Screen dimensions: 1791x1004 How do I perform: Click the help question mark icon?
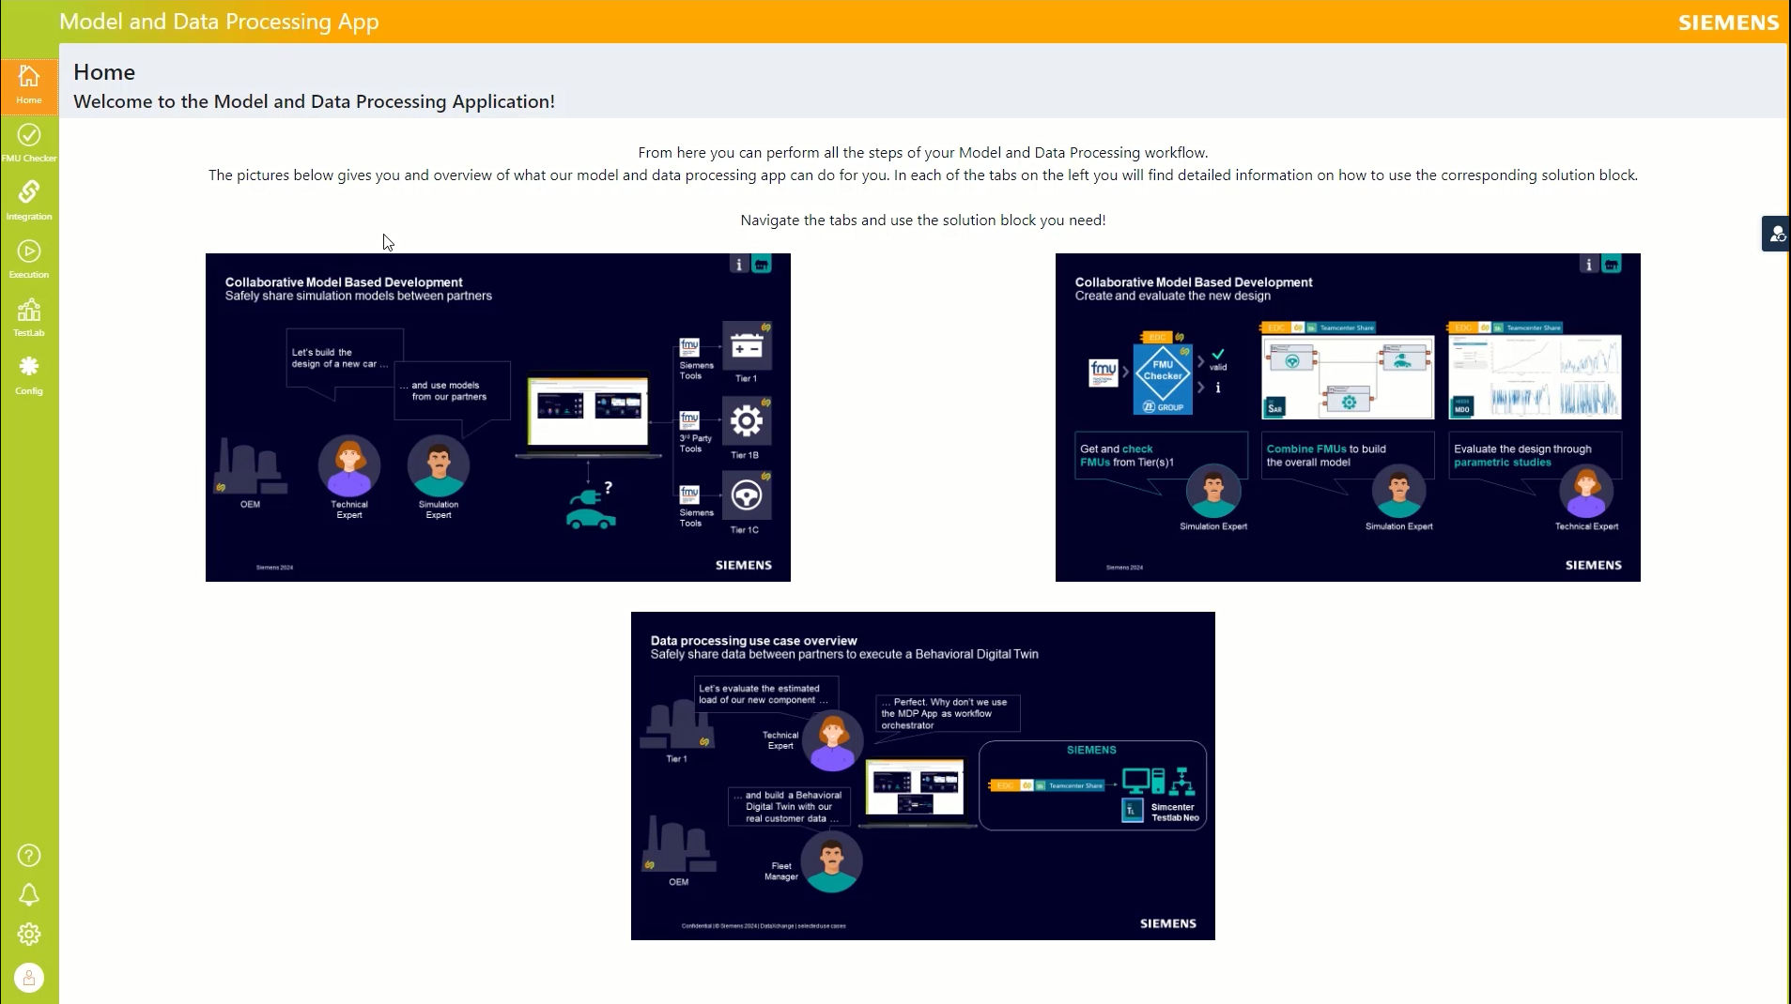click(29, 856)
